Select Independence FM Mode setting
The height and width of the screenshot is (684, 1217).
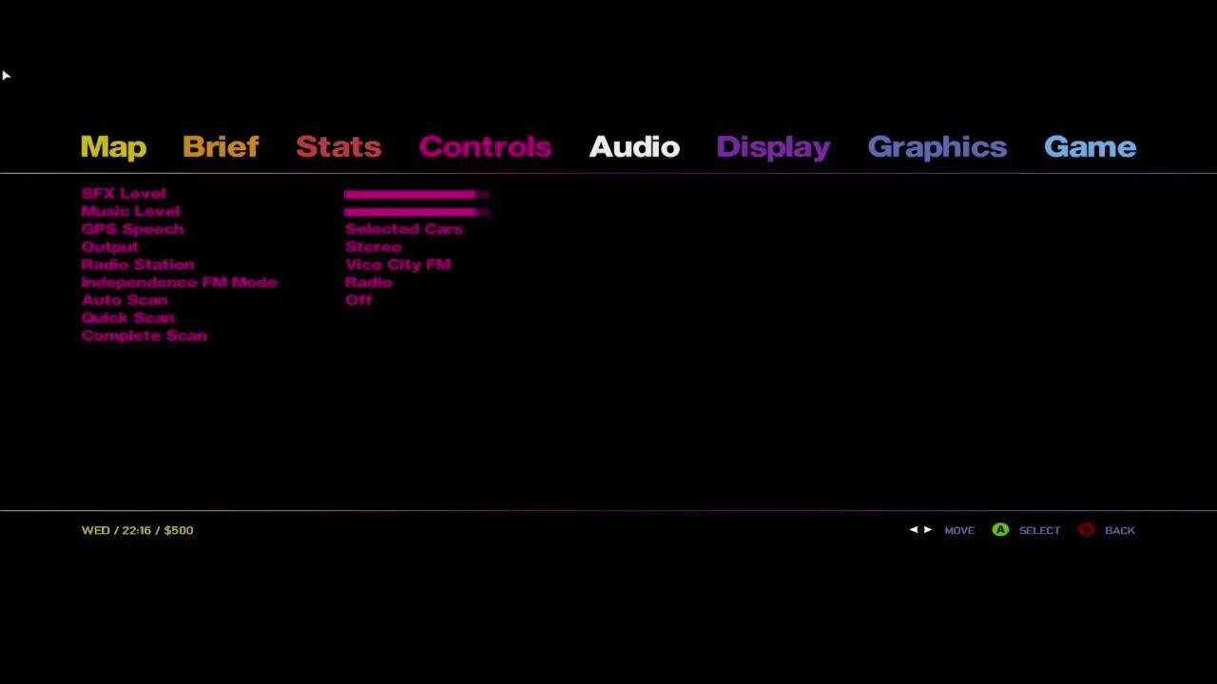click(x=180, y=282)
